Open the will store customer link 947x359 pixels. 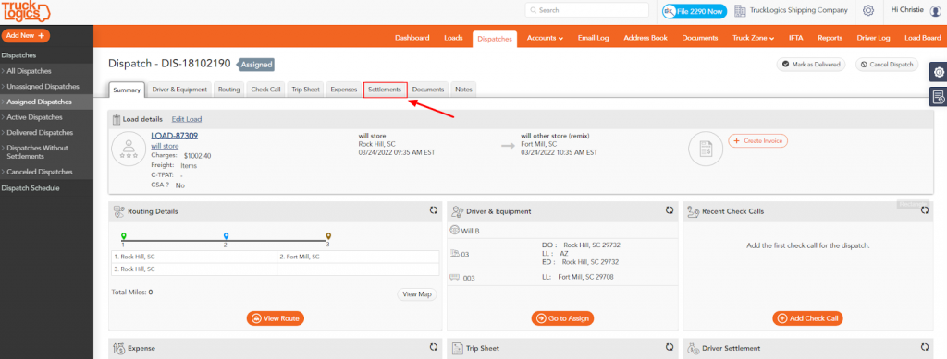click(165, 146)
